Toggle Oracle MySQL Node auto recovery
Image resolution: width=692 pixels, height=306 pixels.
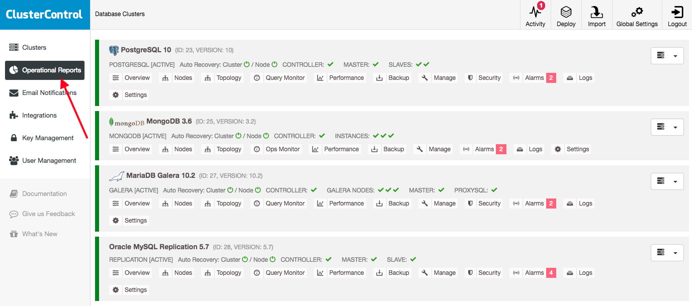pyautogui.click(x=273, y=259)
